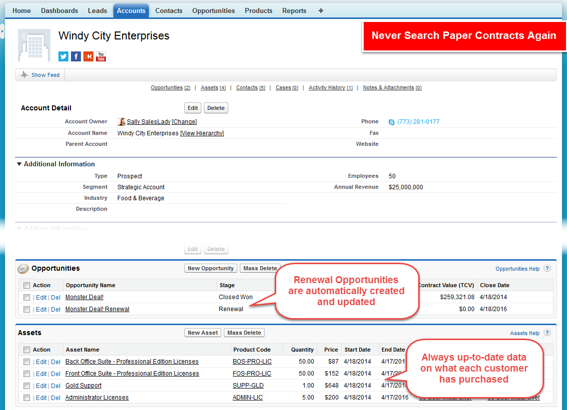Click the Show Feed icon

tap(23, 74)
